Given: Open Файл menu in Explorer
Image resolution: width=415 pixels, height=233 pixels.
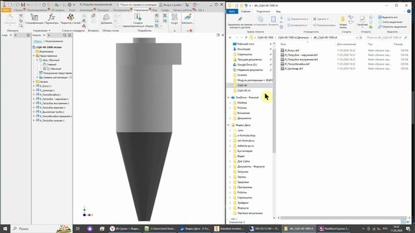Looking at the screenshot, I should 232,12.
